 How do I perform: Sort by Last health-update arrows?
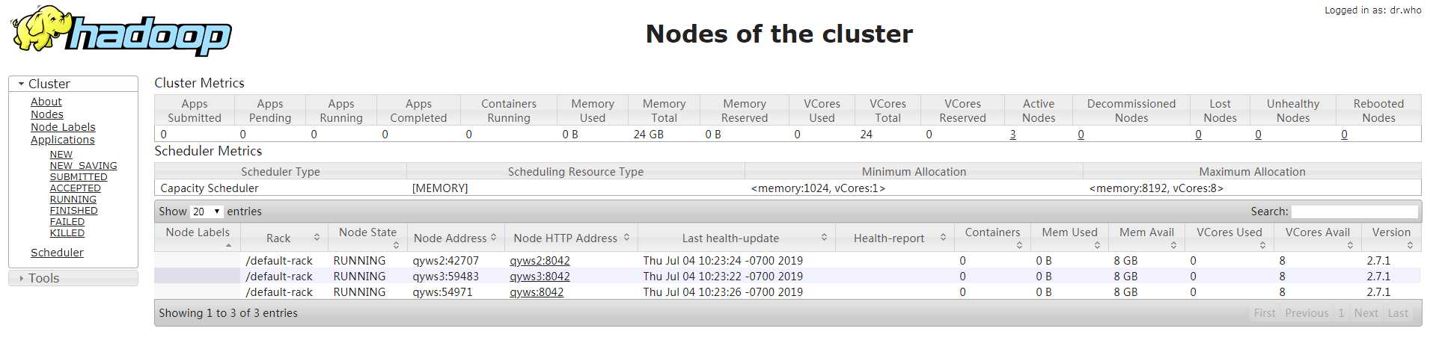pyautogui.click(x=824, y=238)
